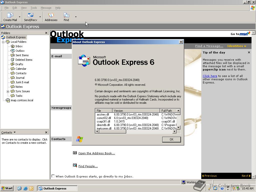Click the Working Online status icon
Image resolution: width=256 pixels, height=192 pixels.
point(183,182)
